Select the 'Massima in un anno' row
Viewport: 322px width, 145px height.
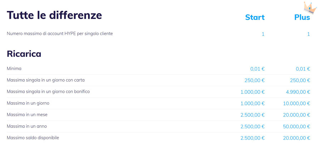(158, 126)
